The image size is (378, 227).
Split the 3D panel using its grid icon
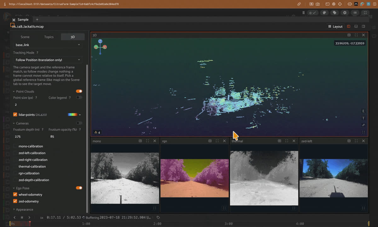coord(349,35)
